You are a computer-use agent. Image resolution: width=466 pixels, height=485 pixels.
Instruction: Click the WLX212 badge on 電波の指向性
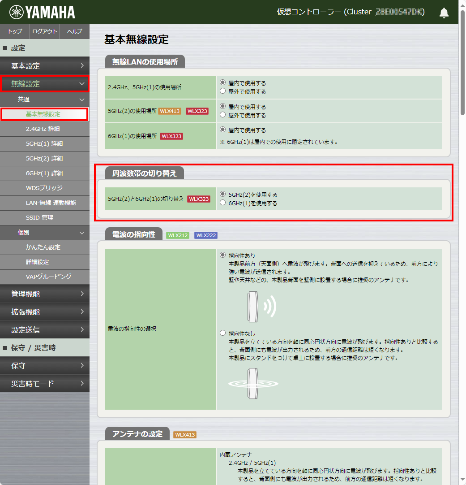(x=177, y=234)
